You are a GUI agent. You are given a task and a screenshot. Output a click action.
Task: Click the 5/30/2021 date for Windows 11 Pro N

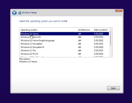point(99,54)
